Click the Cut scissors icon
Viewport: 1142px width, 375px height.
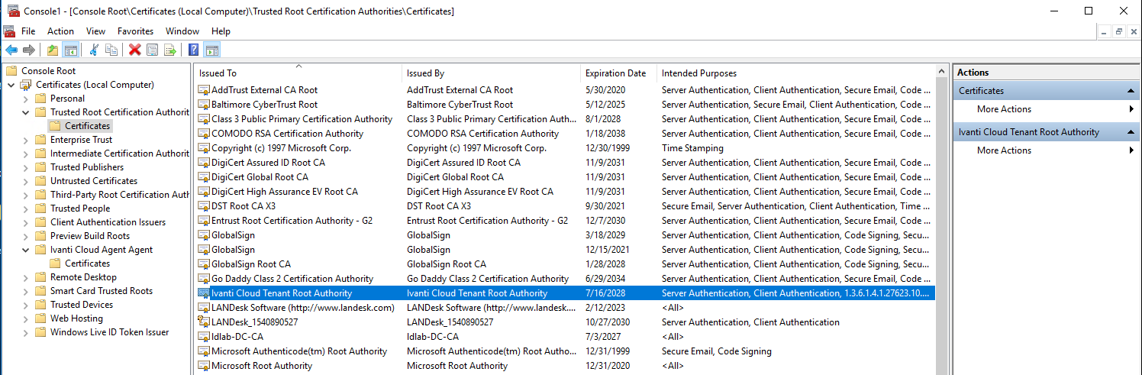(x=94, y=50)
